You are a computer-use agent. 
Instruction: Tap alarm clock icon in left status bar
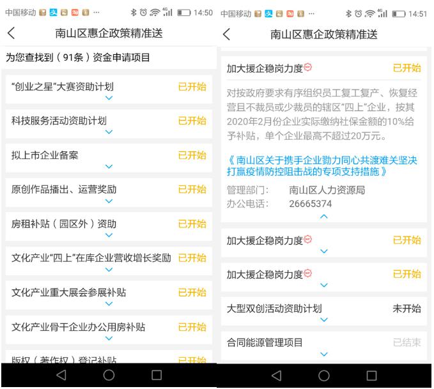[143, 12]
